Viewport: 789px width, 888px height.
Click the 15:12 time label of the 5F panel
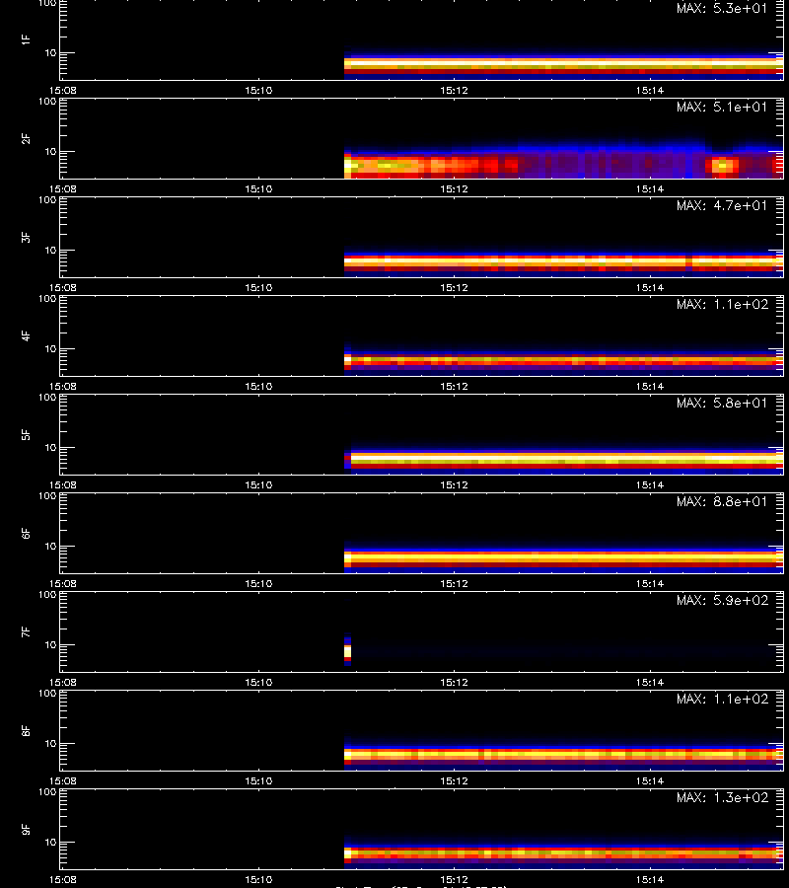pyautogui.click(x=455, y=484)
